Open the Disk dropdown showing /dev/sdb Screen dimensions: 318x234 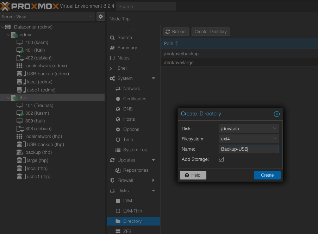(274, 129)
